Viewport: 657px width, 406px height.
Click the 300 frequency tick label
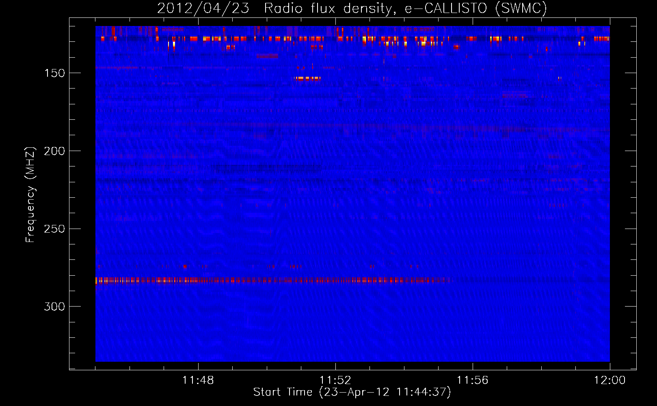[54, 307]
